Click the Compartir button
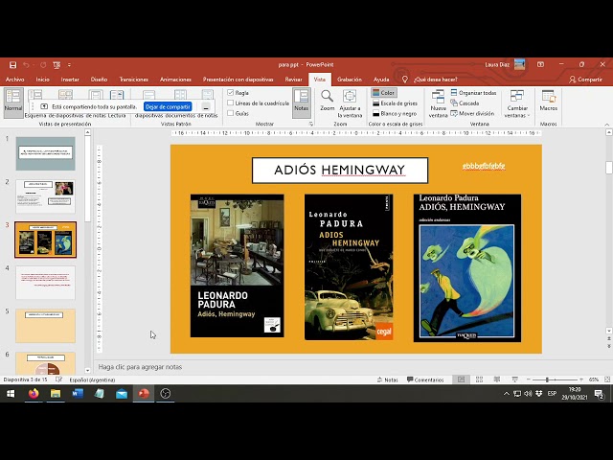The image size is (613, 460). click(585, 80)
